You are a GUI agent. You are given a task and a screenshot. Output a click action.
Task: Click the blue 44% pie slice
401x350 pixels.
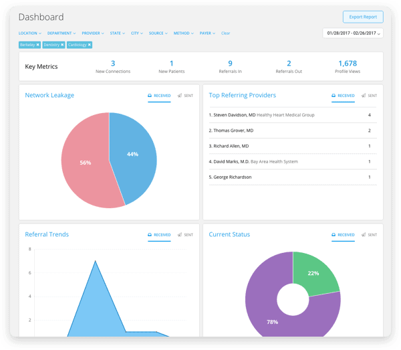[133, 154]
